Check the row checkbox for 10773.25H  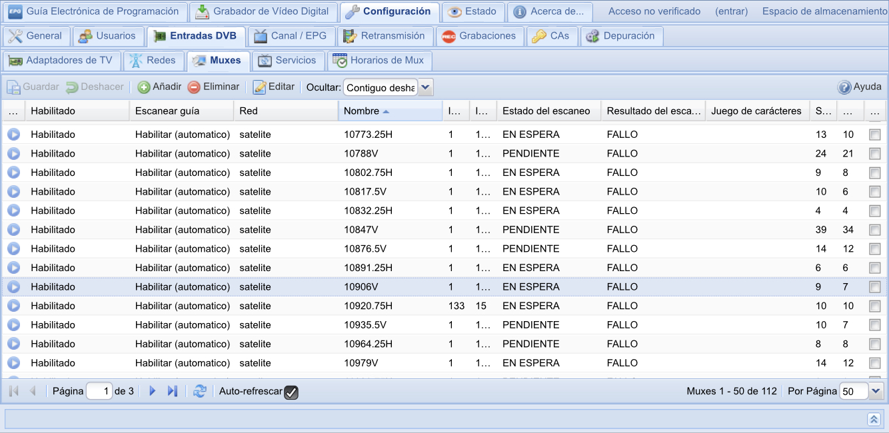875,135
